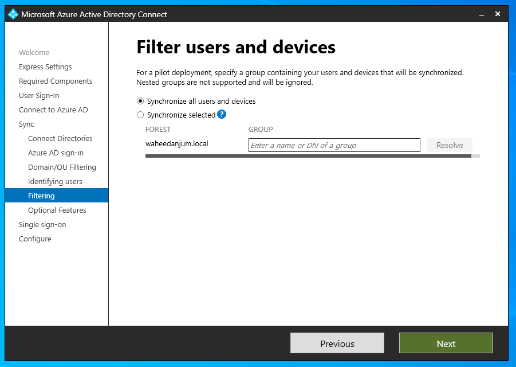Jump to Connect to Azure AD
The image size is (516, 367).
click(x=53, y=110)
